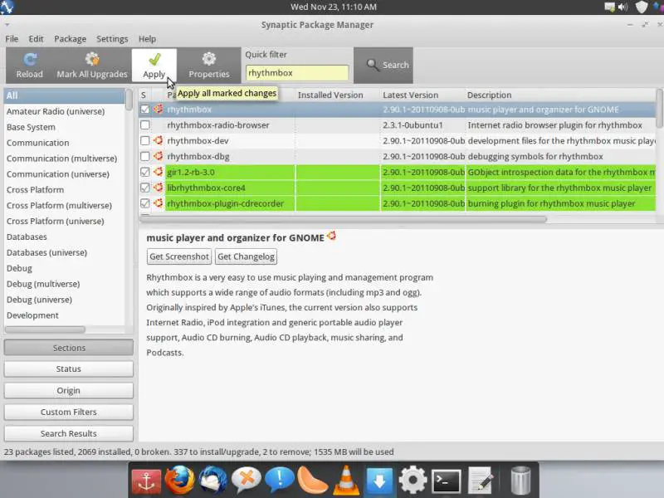Open the File menu
Image resolution: width=664 pixels, height=498 pixels.
pos(12,39)
